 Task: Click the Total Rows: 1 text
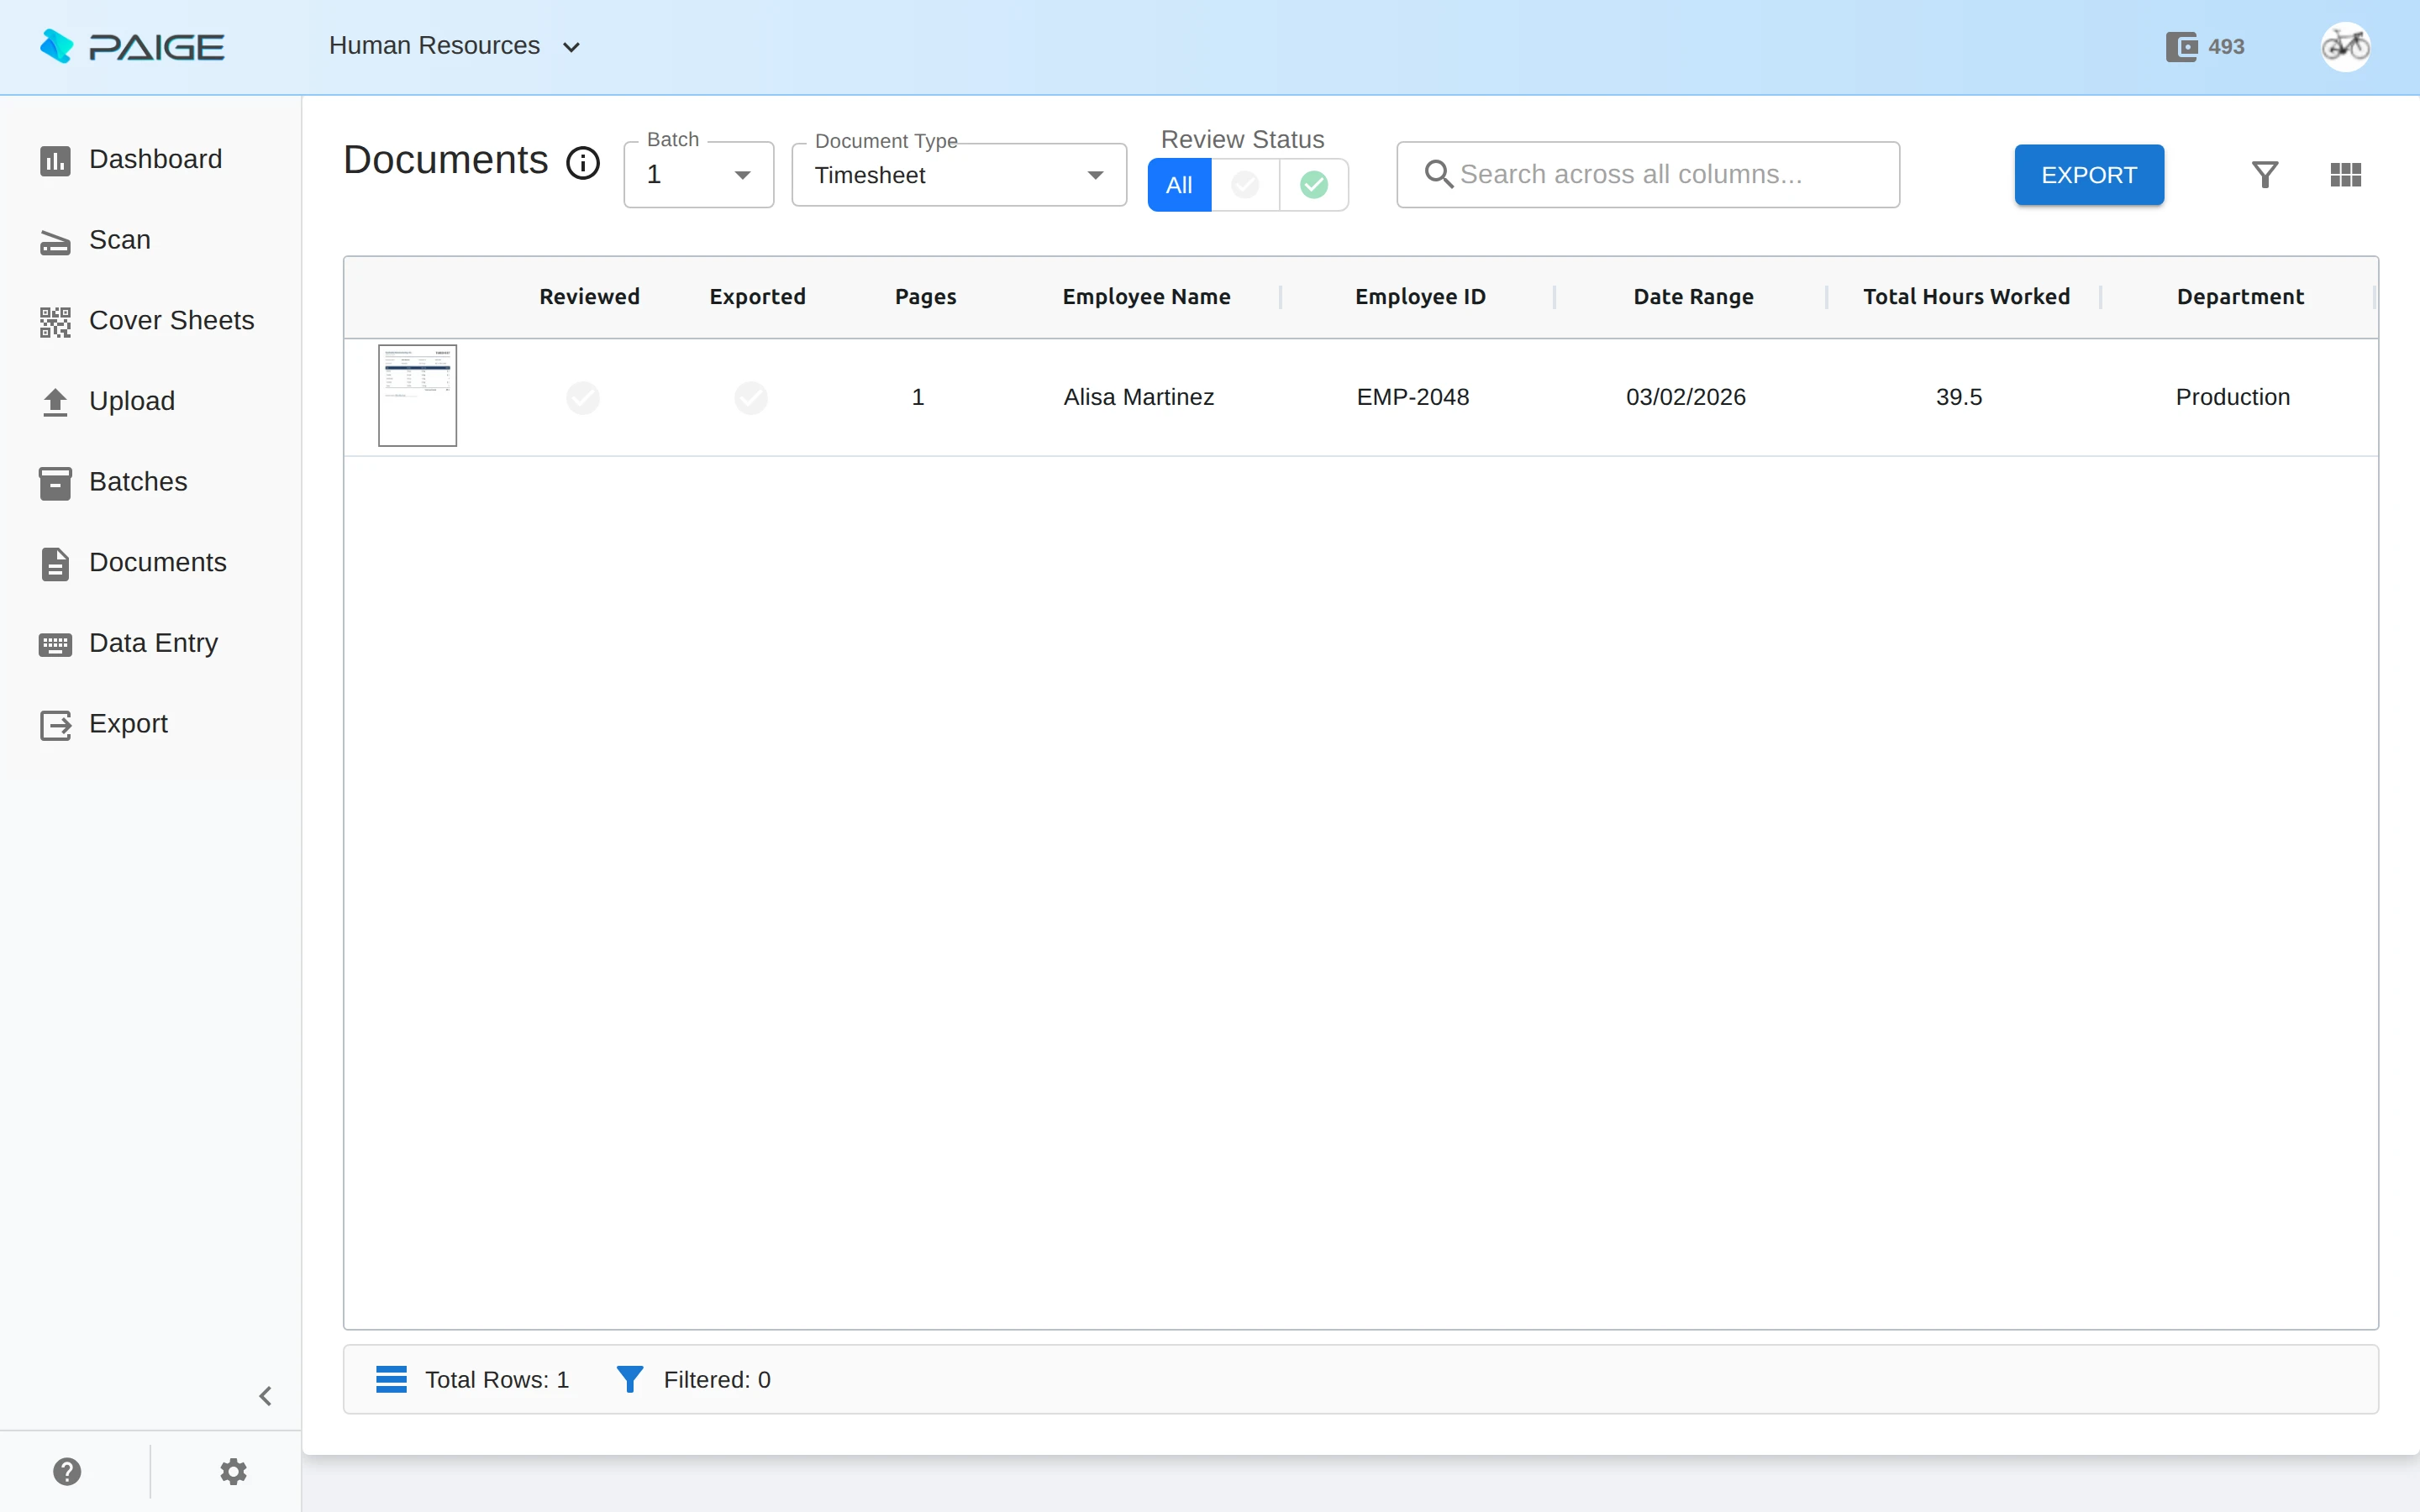[x=497, y=1380]
